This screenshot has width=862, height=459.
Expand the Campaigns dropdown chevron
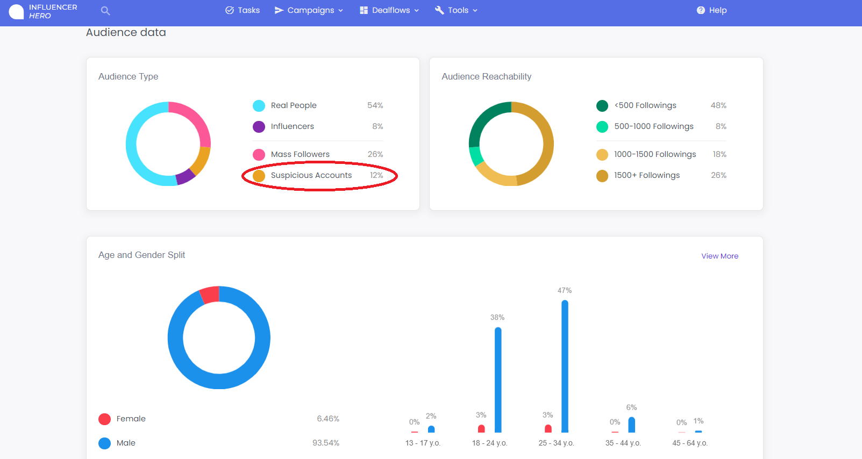tap(340, 11)
